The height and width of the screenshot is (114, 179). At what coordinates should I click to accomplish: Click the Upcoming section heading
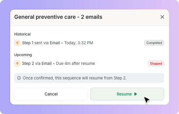point(23,55)
